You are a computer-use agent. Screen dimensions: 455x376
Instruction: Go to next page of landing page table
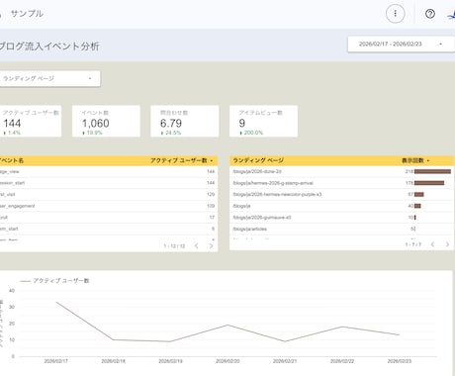tap(447, 244)
